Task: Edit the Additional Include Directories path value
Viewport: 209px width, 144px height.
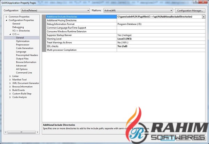Action: point(159,17)
